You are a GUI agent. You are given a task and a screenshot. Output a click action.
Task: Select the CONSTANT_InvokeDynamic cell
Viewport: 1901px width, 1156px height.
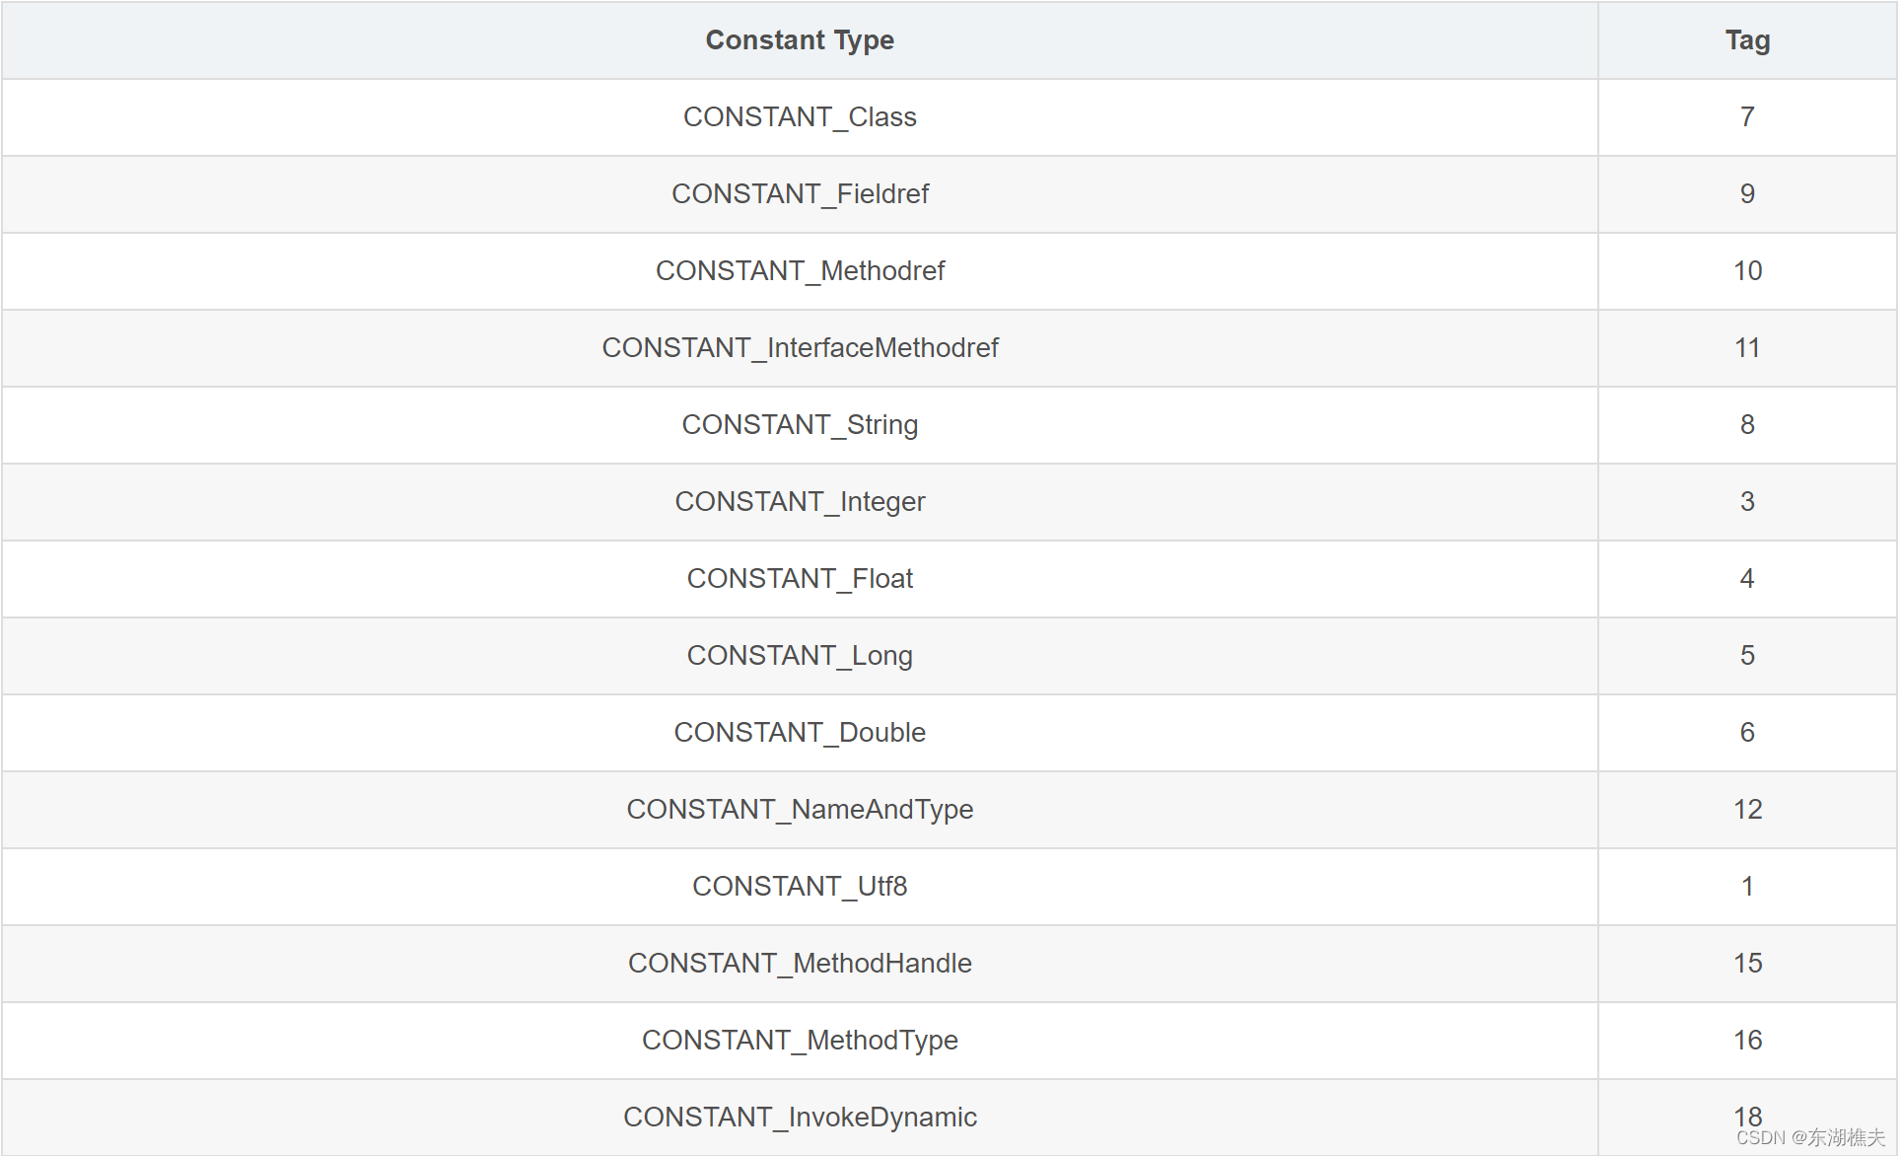[x=800, y=1118]
